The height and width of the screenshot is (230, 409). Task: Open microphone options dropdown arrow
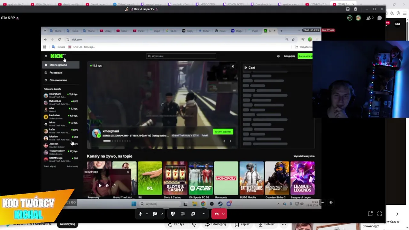click(147, 214)
